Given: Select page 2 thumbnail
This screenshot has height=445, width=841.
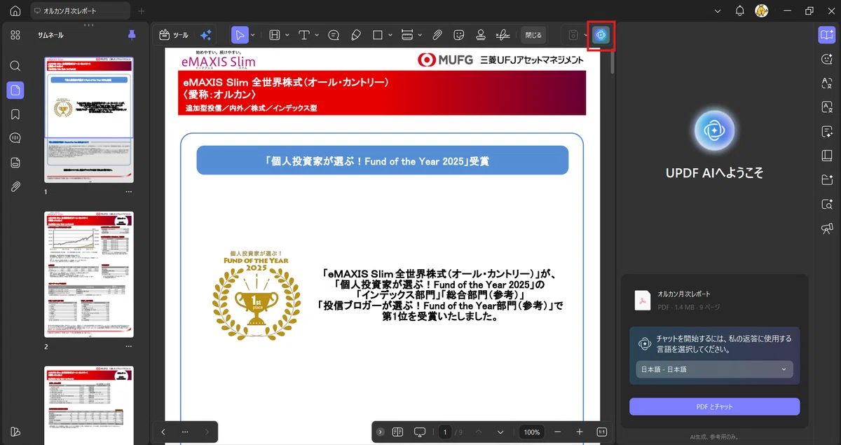Looking at the screenshot, I should [89, 274].
